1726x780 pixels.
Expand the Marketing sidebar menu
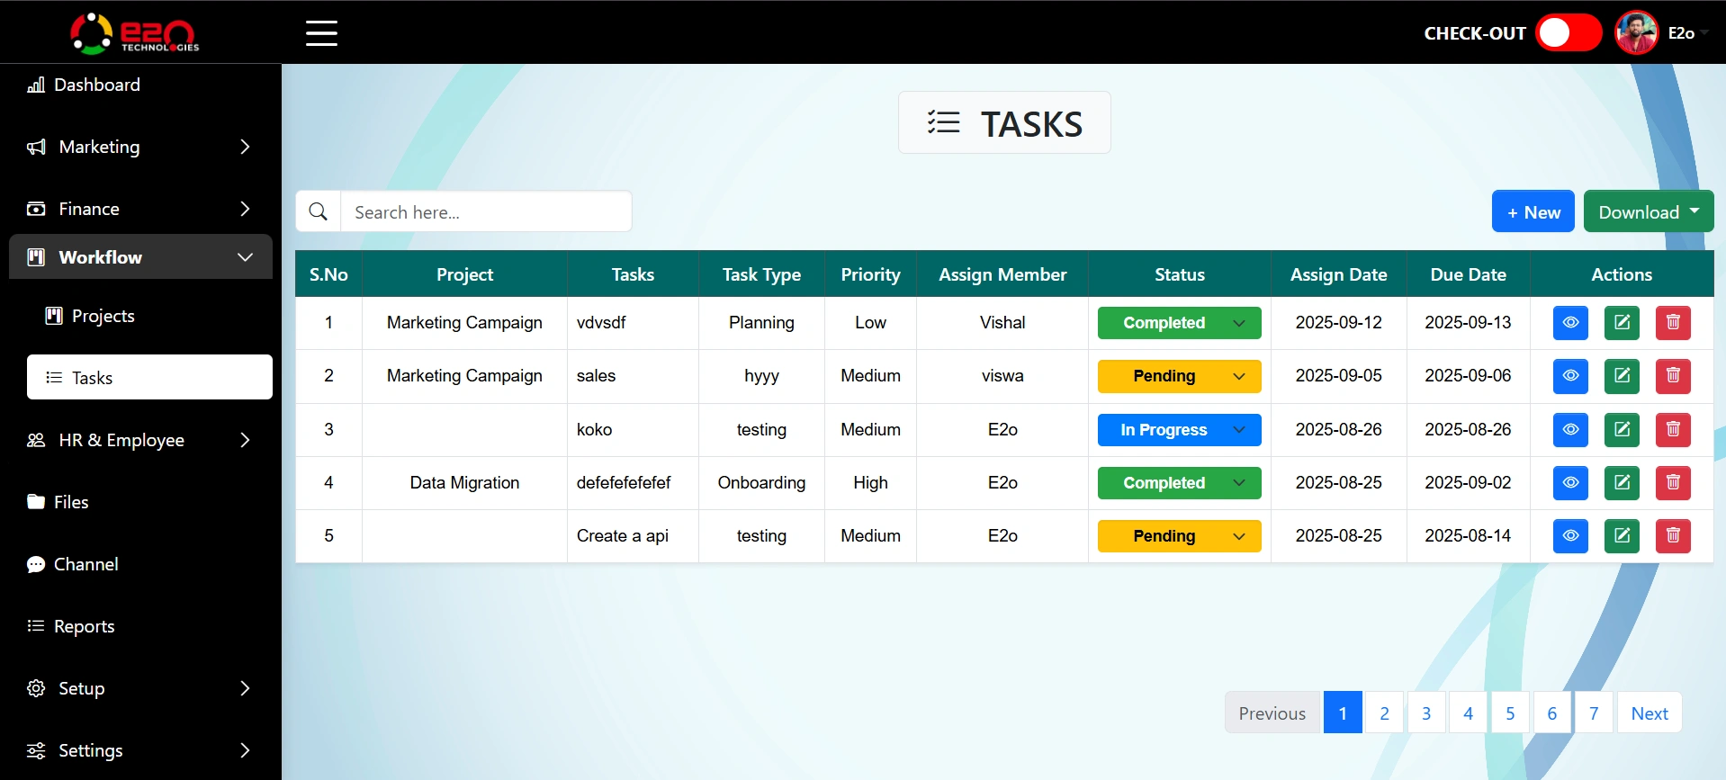(140, 147)
